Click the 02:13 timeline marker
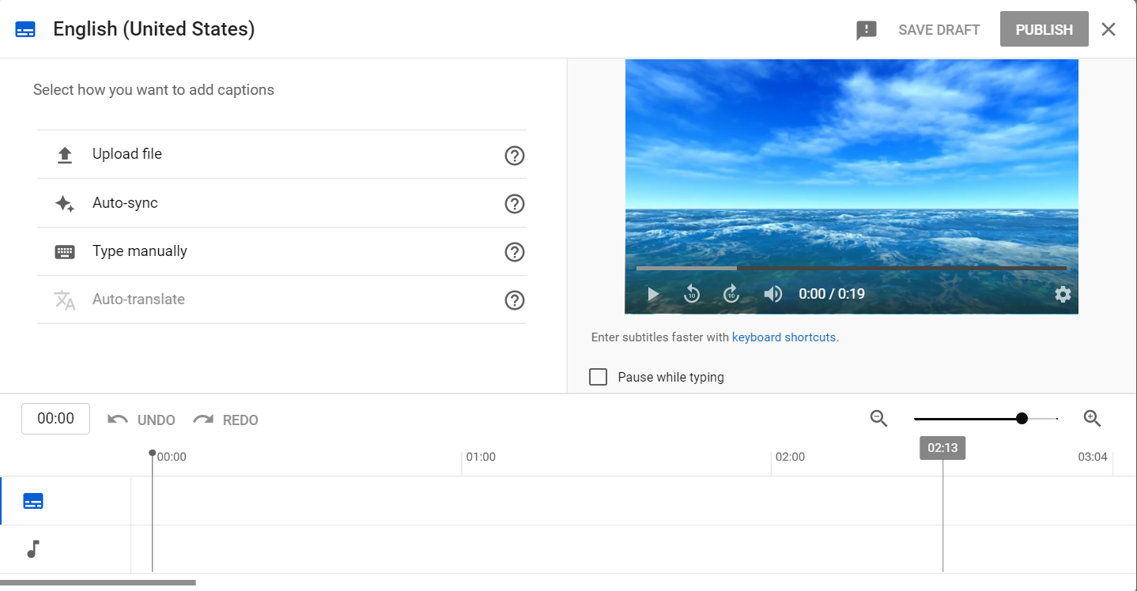 [x=942, y=448]
